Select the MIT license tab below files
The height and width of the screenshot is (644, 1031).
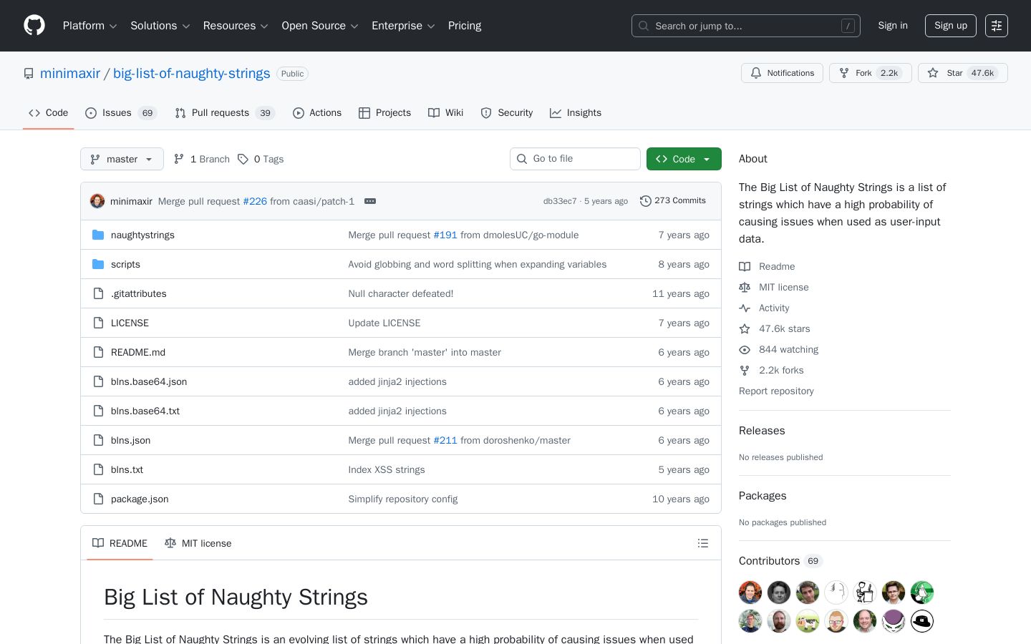pos(198,543)
